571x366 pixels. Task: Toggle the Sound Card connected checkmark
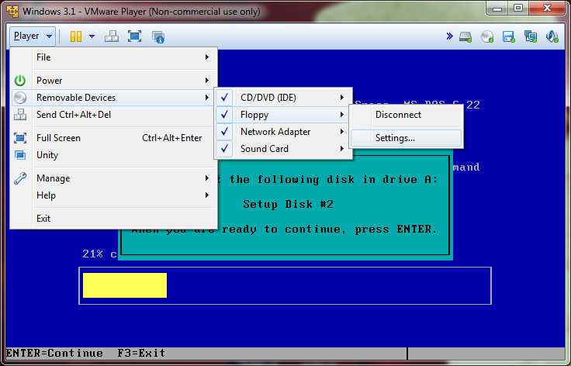point(225,149)
